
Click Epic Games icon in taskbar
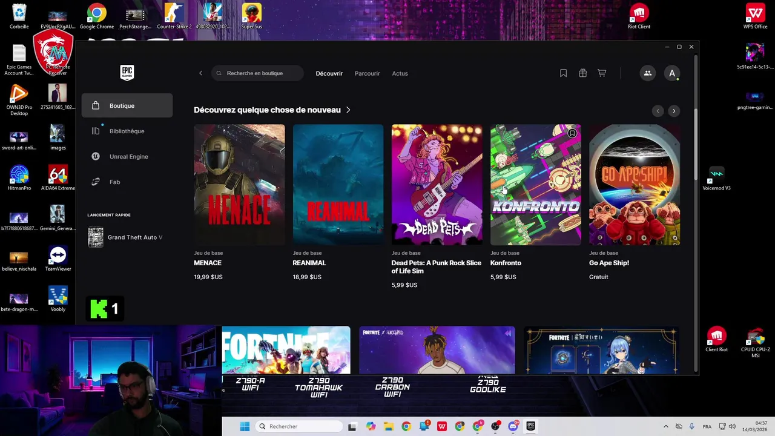click(x=531, y=426)
